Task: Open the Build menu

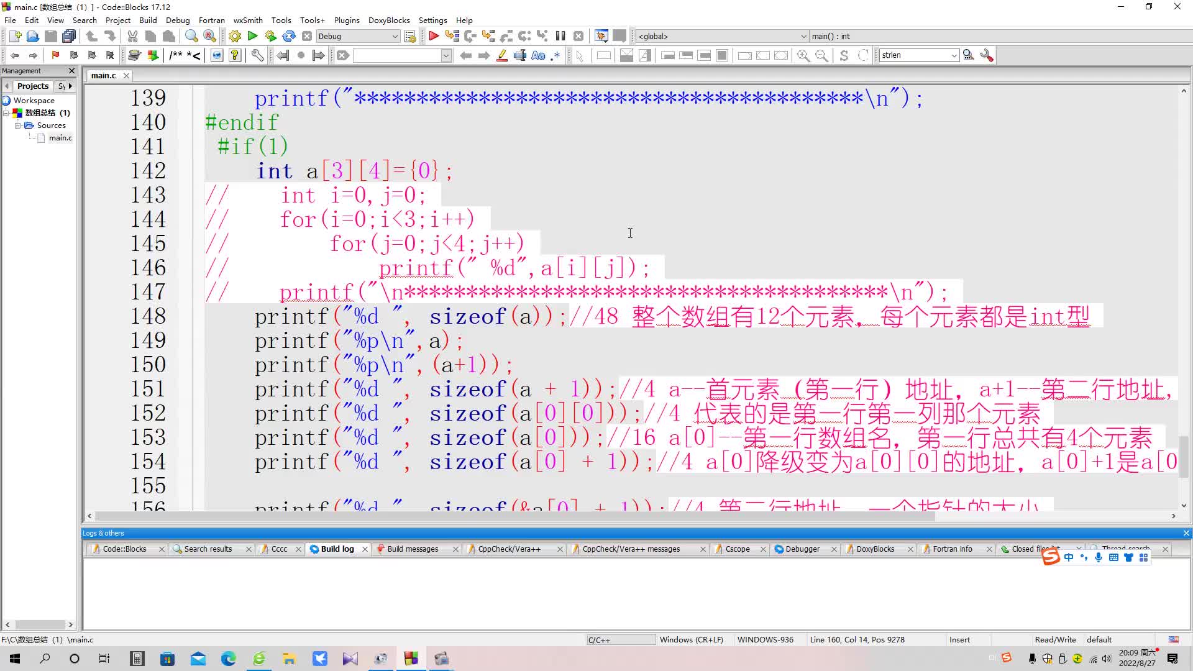Action: pos(148,20)
